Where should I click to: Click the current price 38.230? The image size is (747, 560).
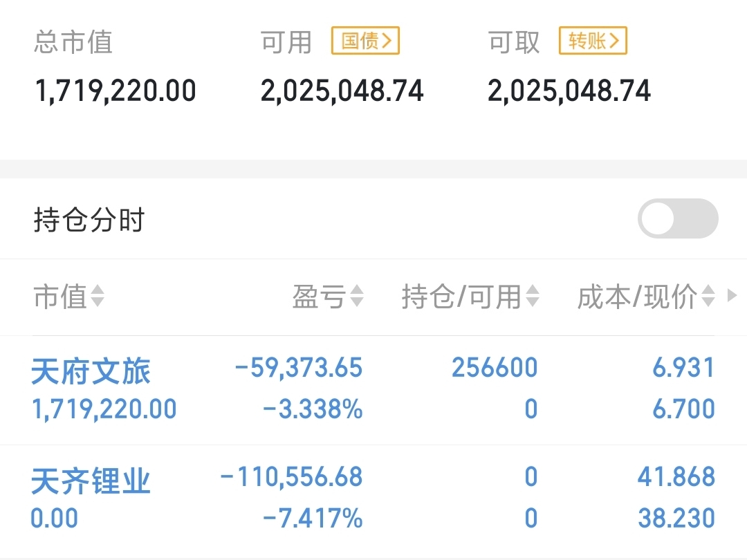point(676,518)
